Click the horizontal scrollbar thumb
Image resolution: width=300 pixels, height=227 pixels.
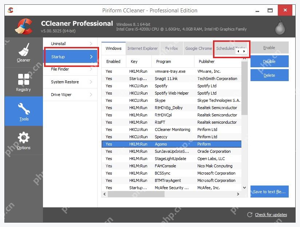(136, 194)
